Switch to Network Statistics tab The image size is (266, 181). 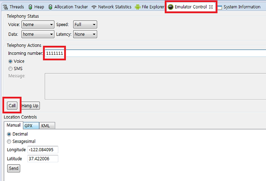pos(112,7)
